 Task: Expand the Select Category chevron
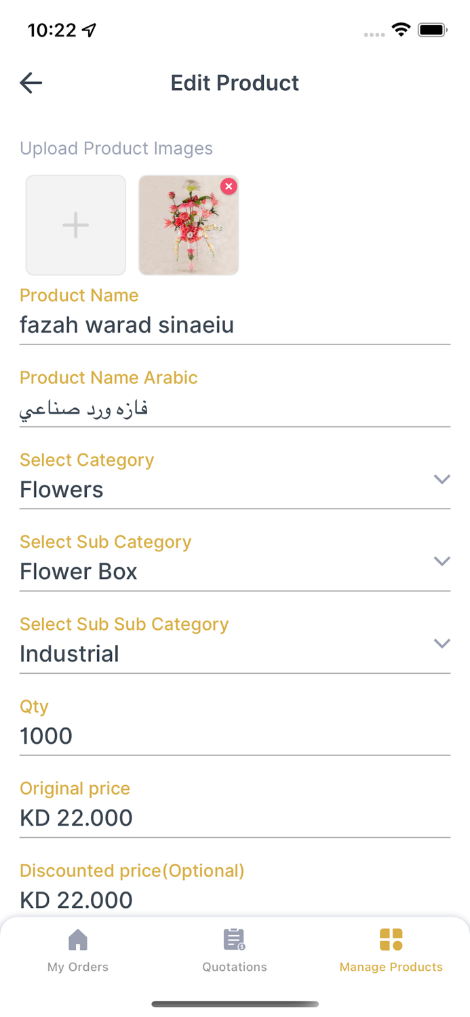pyautogui.click(x=442, y=479)
